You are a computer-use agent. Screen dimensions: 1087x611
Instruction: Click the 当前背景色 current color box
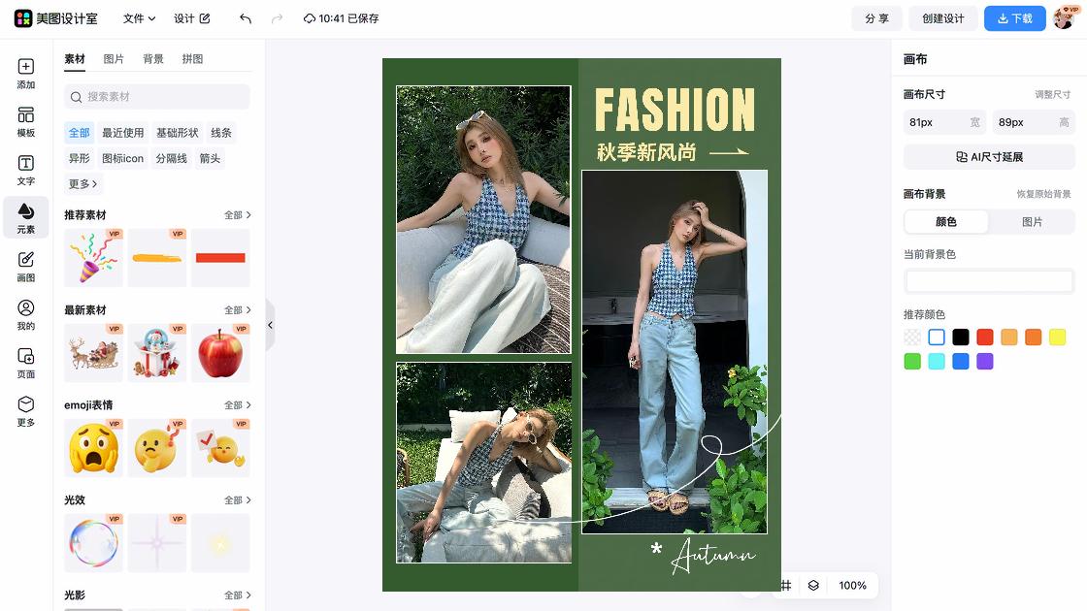[989, 280]
